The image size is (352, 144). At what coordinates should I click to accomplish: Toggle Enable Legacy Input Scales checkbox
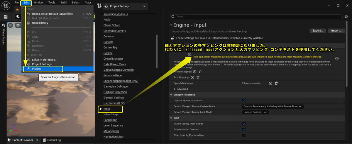coord(244,124)
